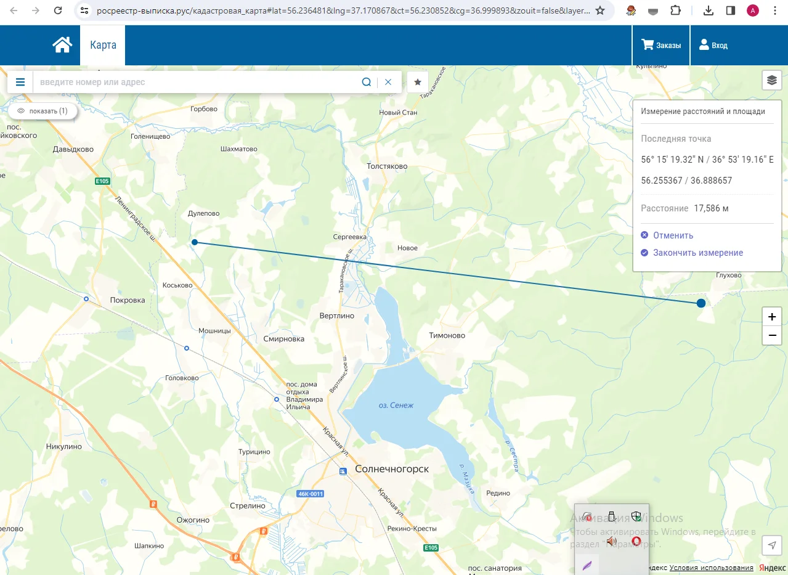
Task: Open favorites star button
Action: coord(418,82)
